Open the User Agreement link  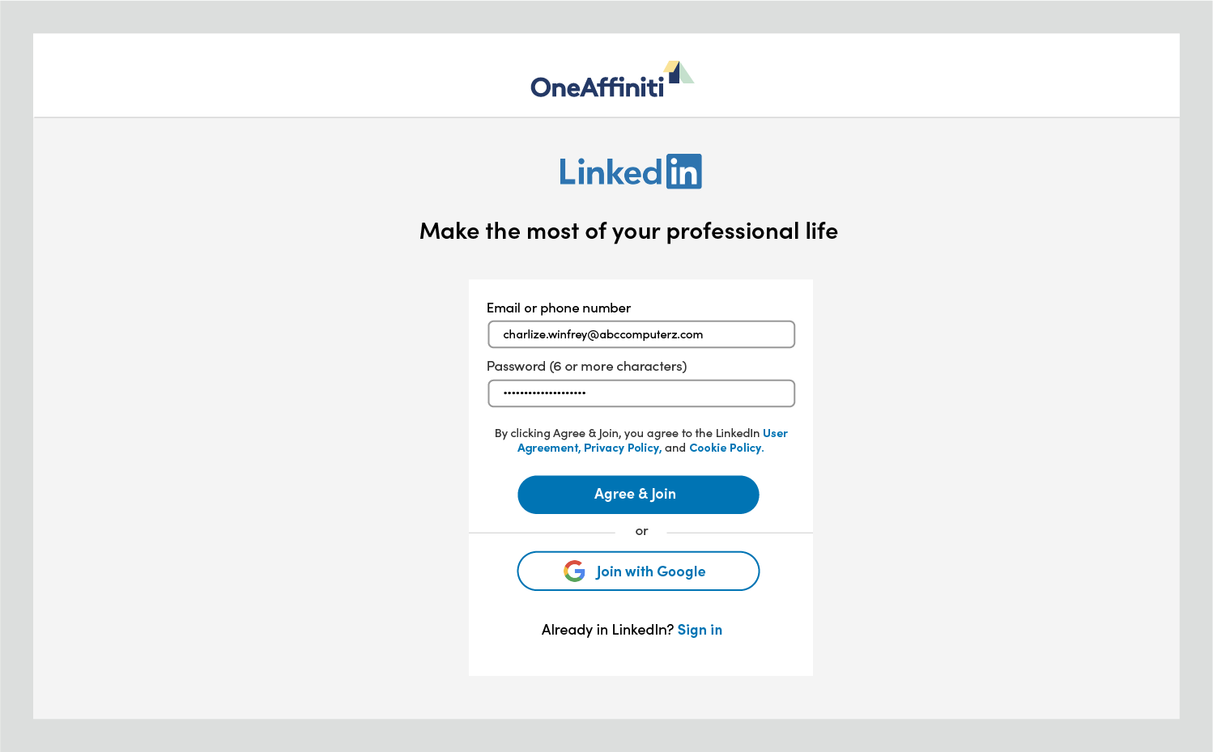[x=775, y=433]
